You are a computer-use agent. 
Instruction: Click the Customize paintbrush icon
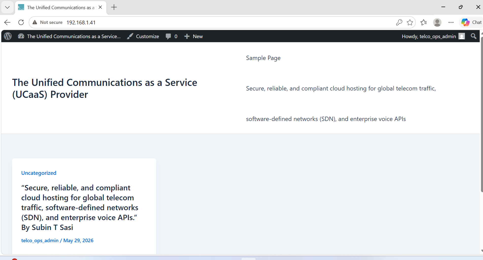[x=130, y=36]
